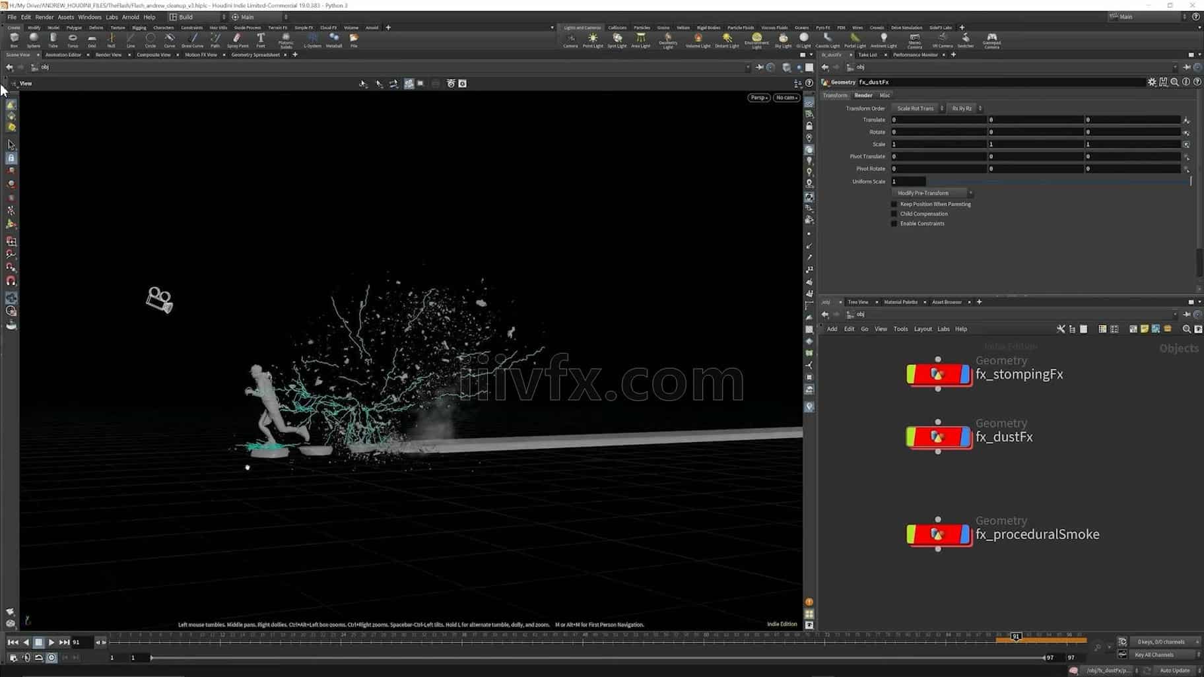Switch to the Material Palette tab
This screenshot has height=677, width=1204.
tap(901, 302)
